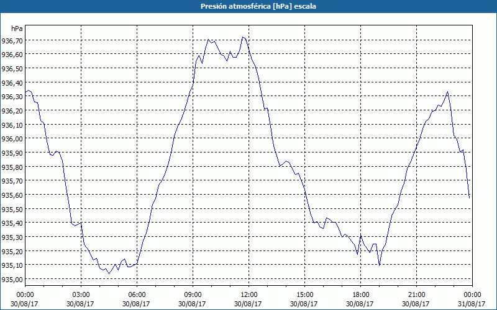The image size is (497, 310).
Task: Select the 21:00 time label
Action: point(416,295)
